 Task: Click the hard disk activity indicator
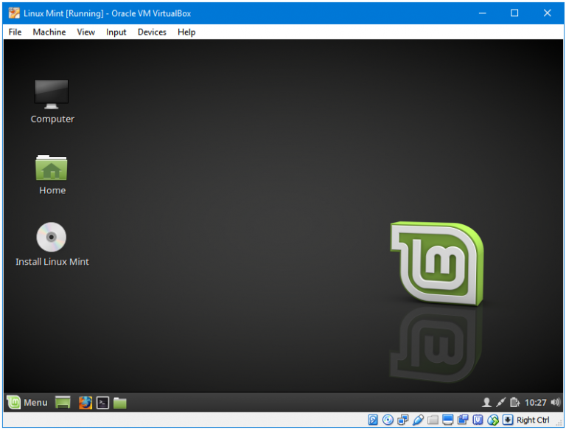(x=373, y=420)
